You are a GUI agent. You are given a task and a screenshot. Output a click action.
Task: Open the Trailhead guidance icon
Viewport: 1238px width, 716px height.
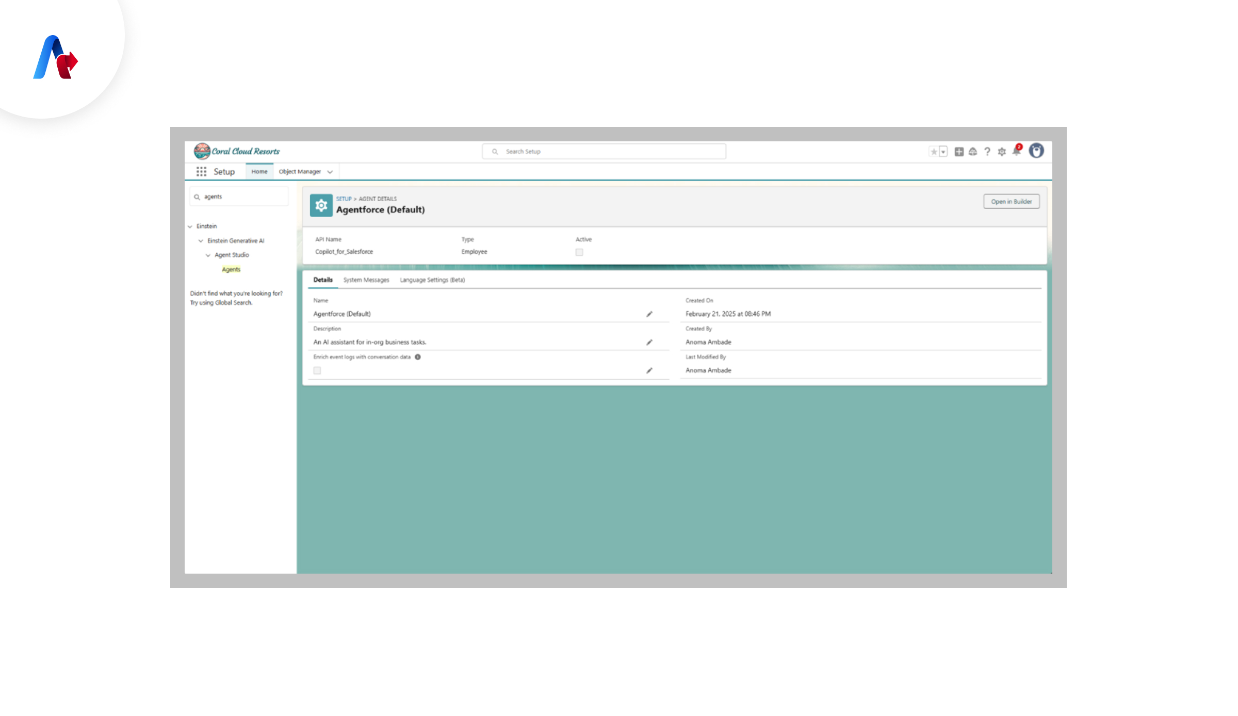click(x=973, y=152)
